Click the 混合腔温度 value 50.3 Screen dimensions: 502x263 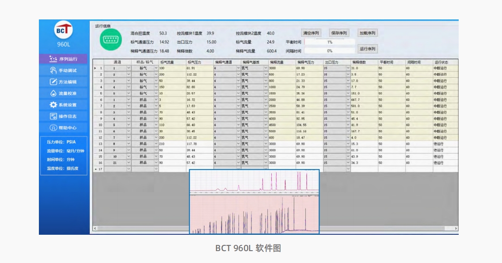pyautogui.click(x=163, y=33)
